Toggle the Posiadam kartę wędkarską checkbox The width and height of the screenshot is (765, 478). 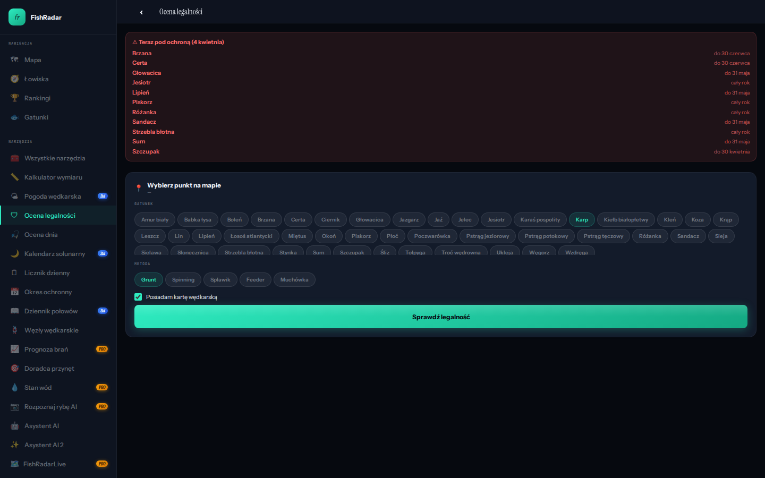pyautogui.click(x=138, y=297)
